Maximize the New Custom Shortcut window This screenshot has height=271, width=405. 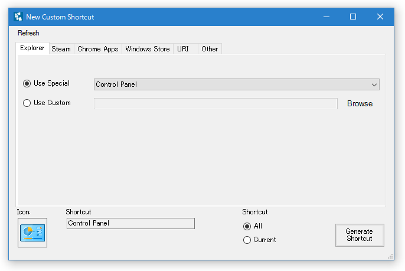click(353, 17)
